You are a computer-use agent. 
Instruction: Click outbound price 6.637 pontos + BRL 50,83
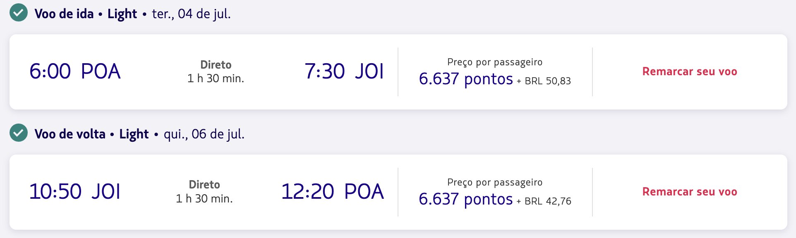click(495, 79)
